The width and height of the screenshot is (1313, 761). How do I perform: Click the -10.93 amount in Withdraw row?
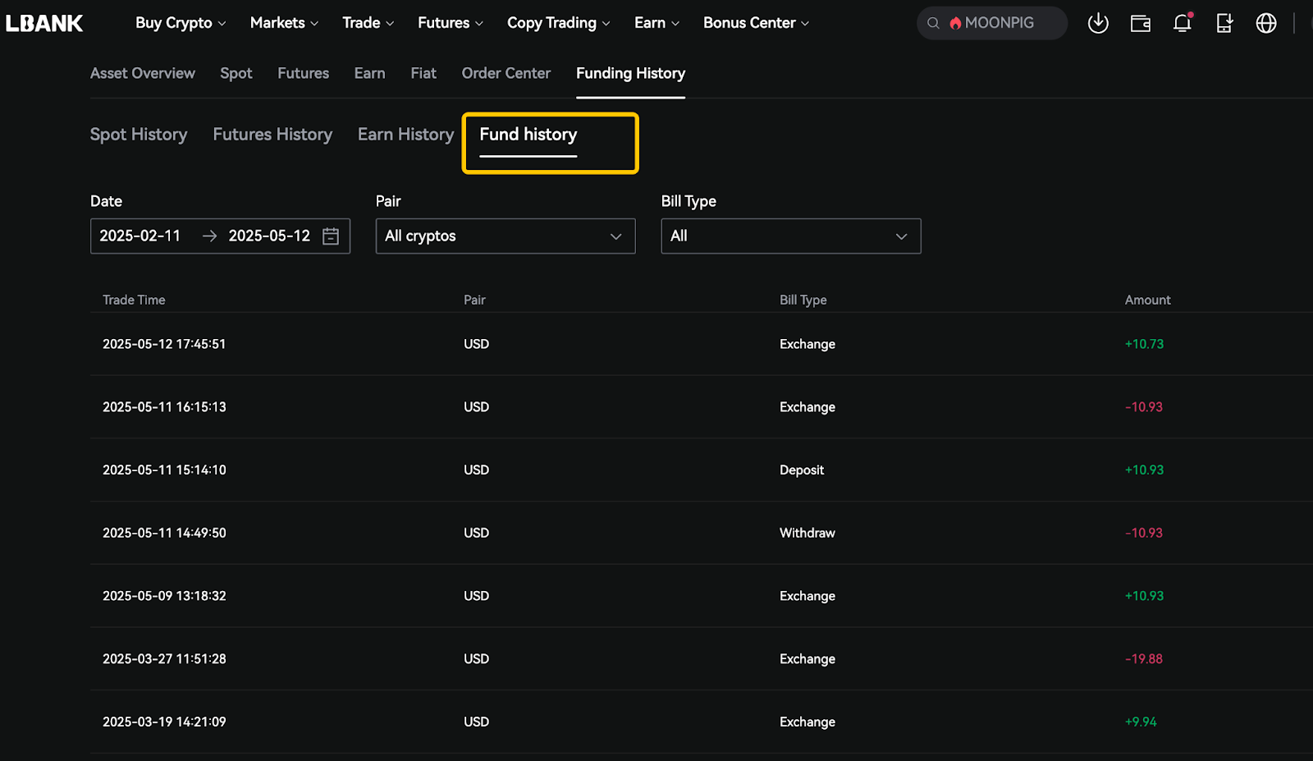[x=1144, y=533]
